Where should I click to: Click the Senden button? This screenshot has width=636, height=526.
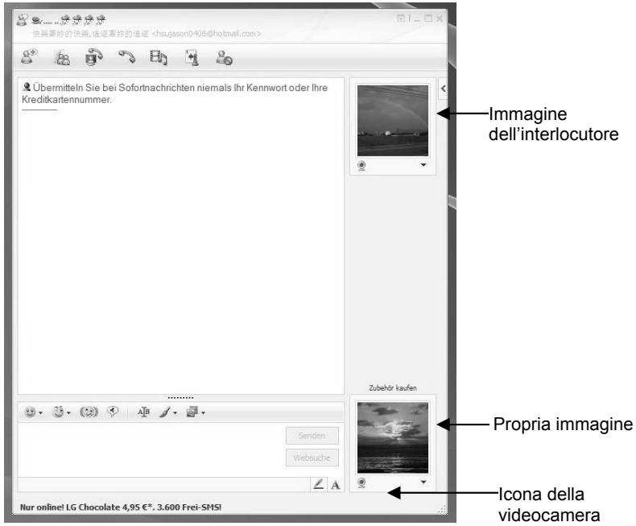click(312, 436)
